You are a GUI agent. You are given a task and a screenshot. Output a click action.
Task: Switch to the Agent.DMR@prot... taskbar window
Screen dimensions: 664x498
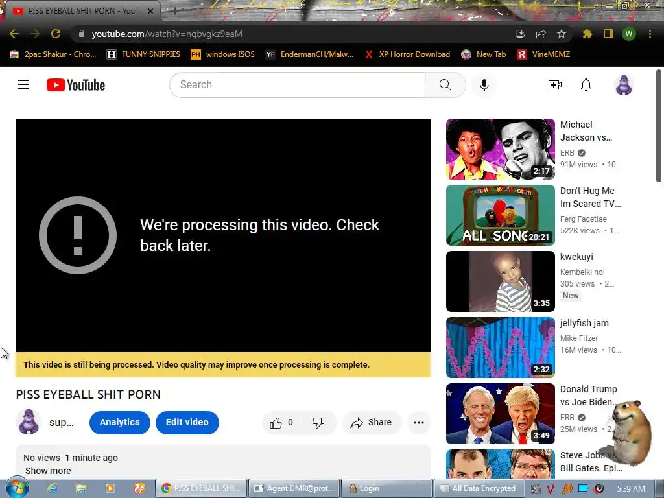pos(295,488)
